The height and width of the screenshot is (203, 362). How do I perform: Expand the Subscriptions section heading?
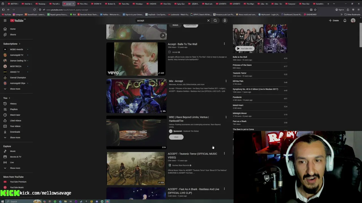click(12, 44)
